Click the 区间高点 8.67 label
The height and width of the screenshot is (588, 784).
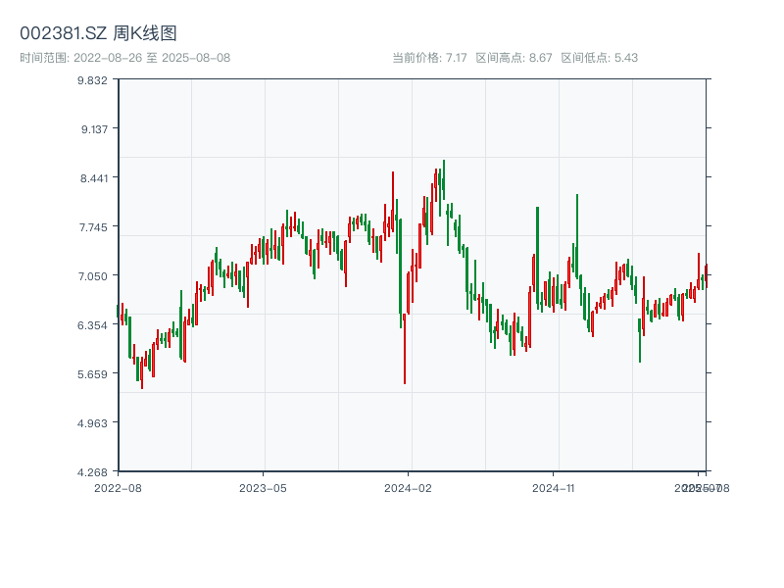point(514,58)
